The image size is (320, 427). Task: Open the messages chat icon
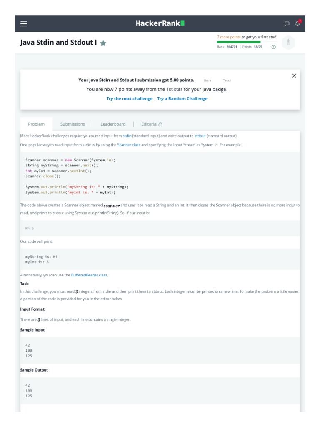click(x=287, y=24)
